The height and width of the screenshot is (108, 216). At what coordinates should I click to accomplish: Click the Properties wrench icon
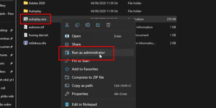coord(67,94)
